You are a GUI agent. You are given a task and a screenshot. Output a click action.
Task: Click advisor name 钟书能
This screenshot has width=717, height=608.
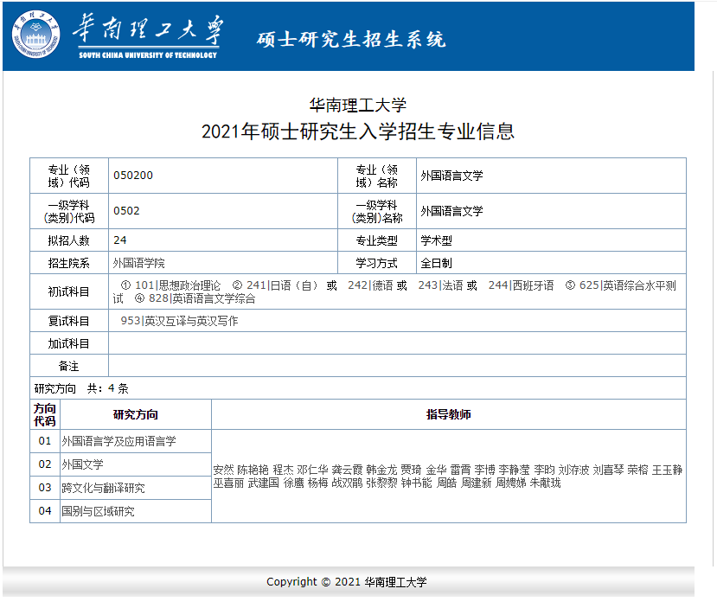pos(417,483)
